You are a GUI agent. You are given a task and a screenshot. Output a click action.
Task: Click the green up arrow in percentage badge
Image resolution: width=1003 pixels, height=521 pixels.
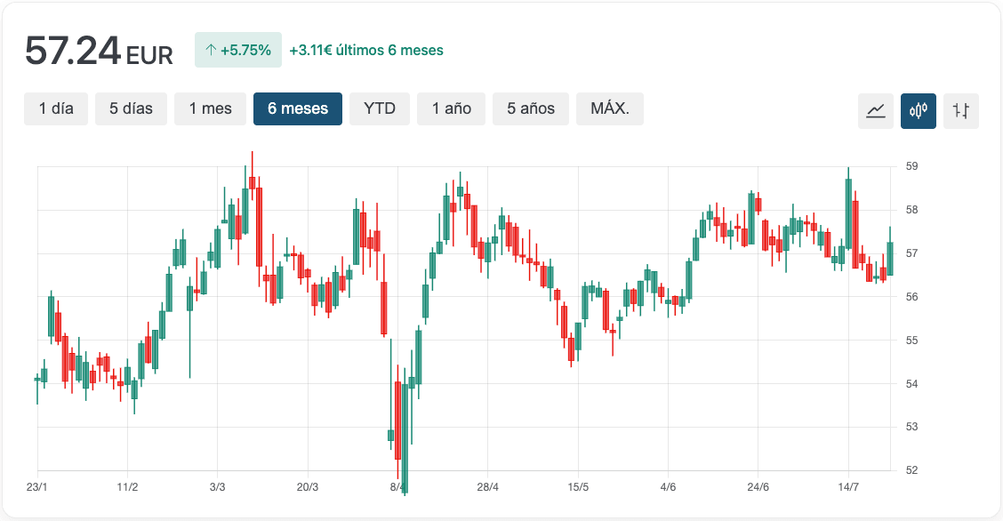(211, 51)
